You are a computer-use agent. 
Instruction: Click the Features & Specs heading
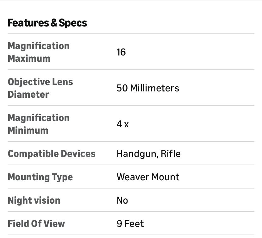[x=47, y=23]
